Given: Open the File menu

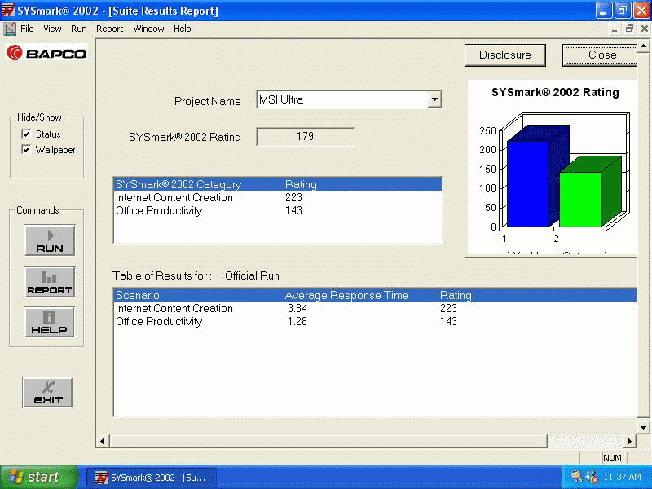Looking at the screenshot, I should (x=27, y=29).
